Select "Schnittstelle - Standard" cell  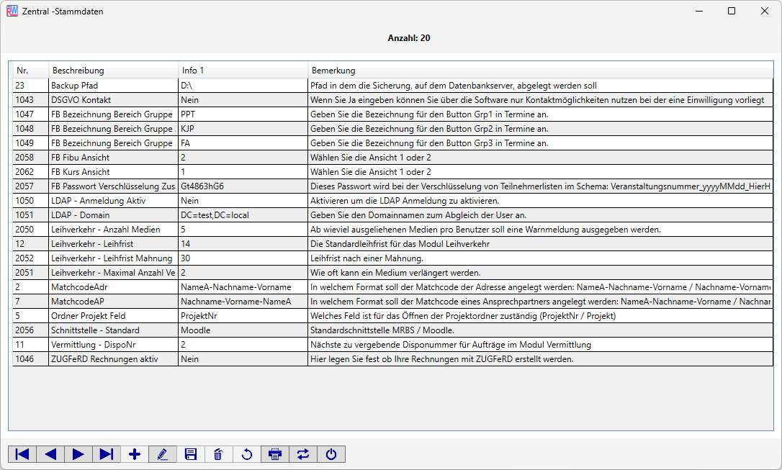point(113,331)
